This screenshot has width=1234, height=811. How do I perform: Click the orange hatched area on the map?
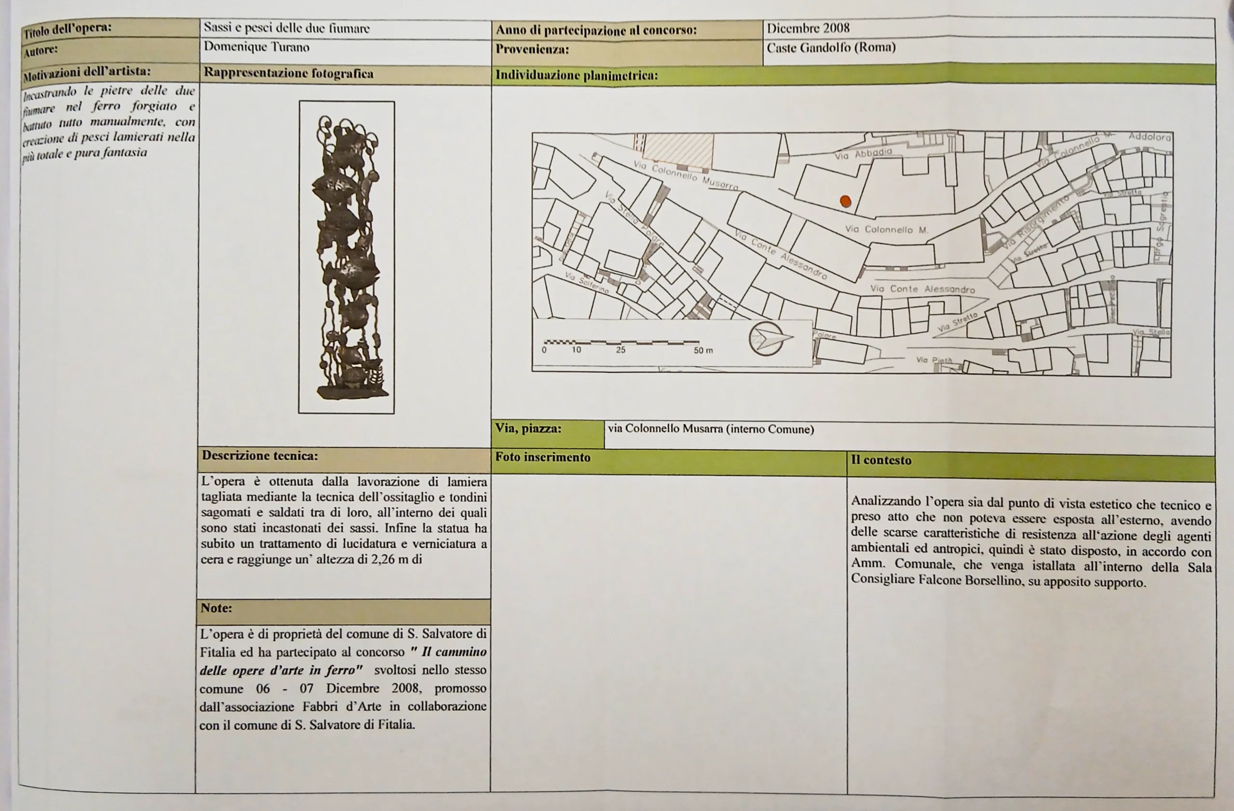678,150
